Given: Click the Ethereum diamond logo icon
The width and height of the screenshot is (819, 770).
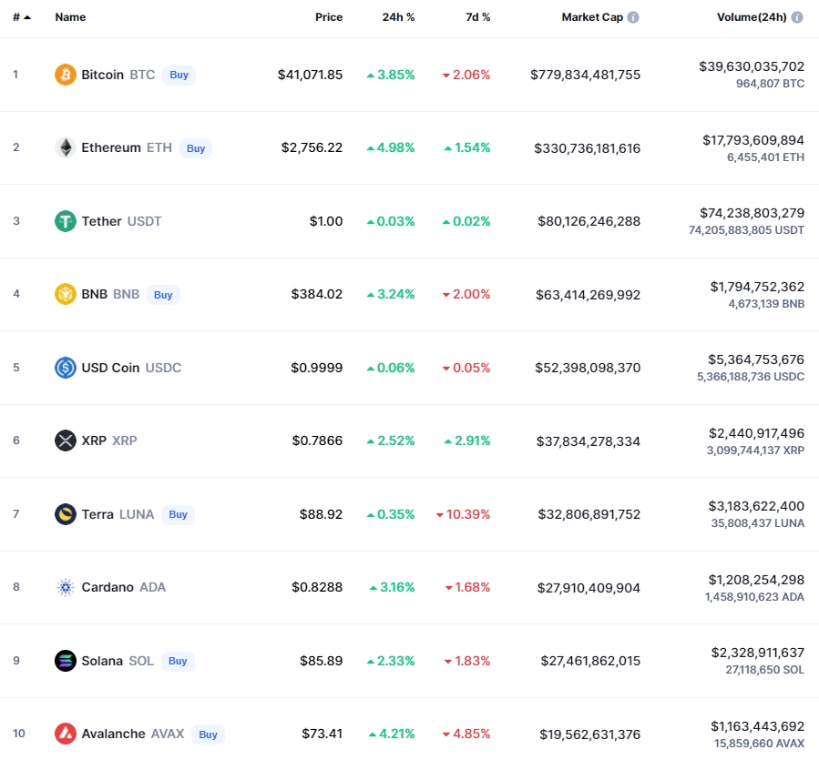Looking at the screenshot, I should (x=66, y=147).
